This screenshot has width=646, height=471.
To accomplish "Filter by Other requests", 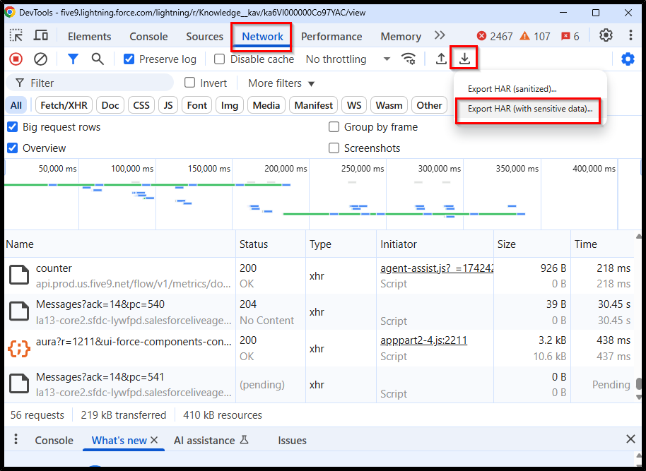I will (429, 105).
